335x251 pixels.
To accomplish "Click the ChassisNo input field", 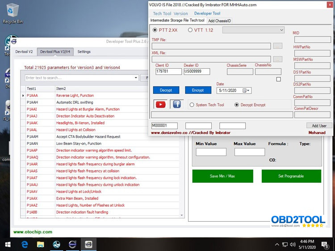I will pyautogui.click(x=268, y=71).
